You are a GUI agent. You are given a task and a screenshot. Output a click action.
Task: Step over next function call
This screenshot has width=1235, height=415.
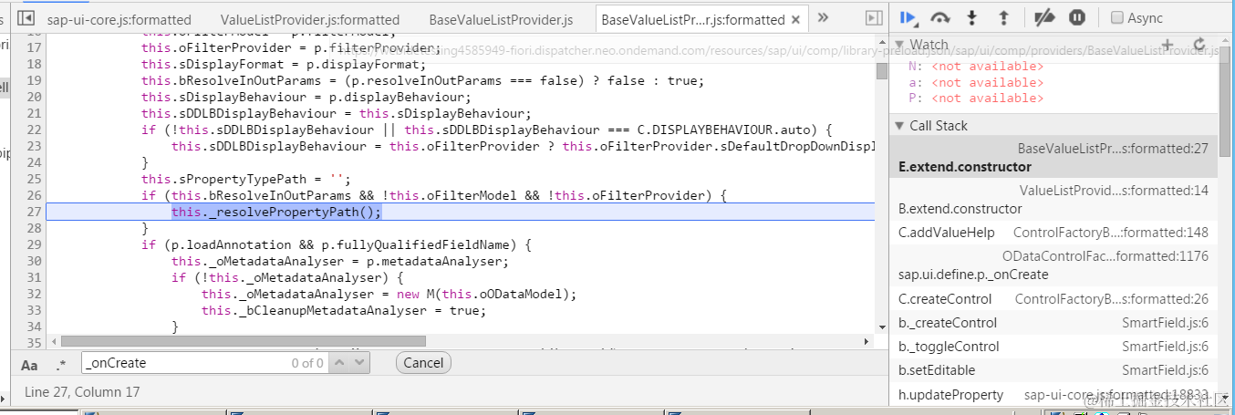click(x=940, y=17)
